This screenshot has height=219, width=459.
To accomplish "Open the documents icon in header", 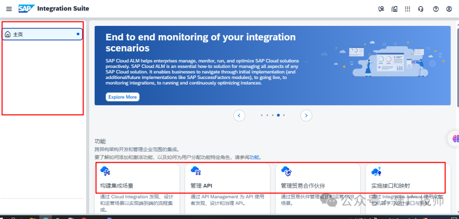I will pyautogui.click(x=394, y=9).
